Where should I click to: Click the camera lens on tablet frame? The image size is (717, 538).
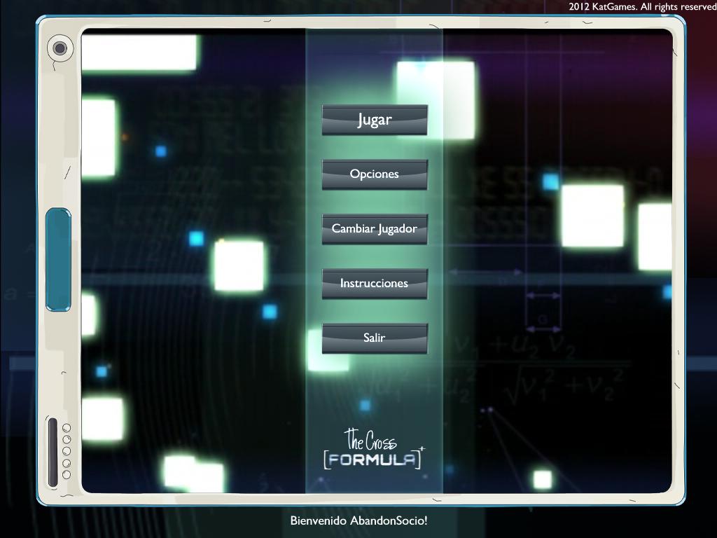(60, 48)
